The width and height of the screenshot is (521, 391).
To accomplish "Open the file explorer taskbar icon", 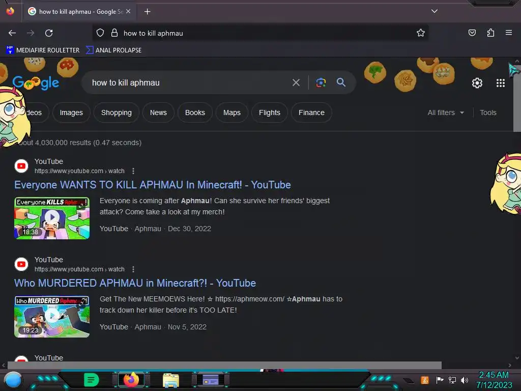I will (x=171, y=380).
